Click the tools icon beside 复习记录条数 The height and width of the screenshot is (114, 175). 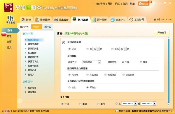click(63, 42)
